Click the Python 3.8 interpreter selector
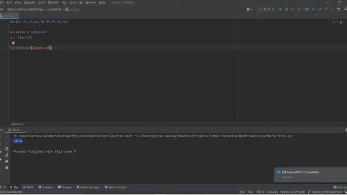 (293, 192)
